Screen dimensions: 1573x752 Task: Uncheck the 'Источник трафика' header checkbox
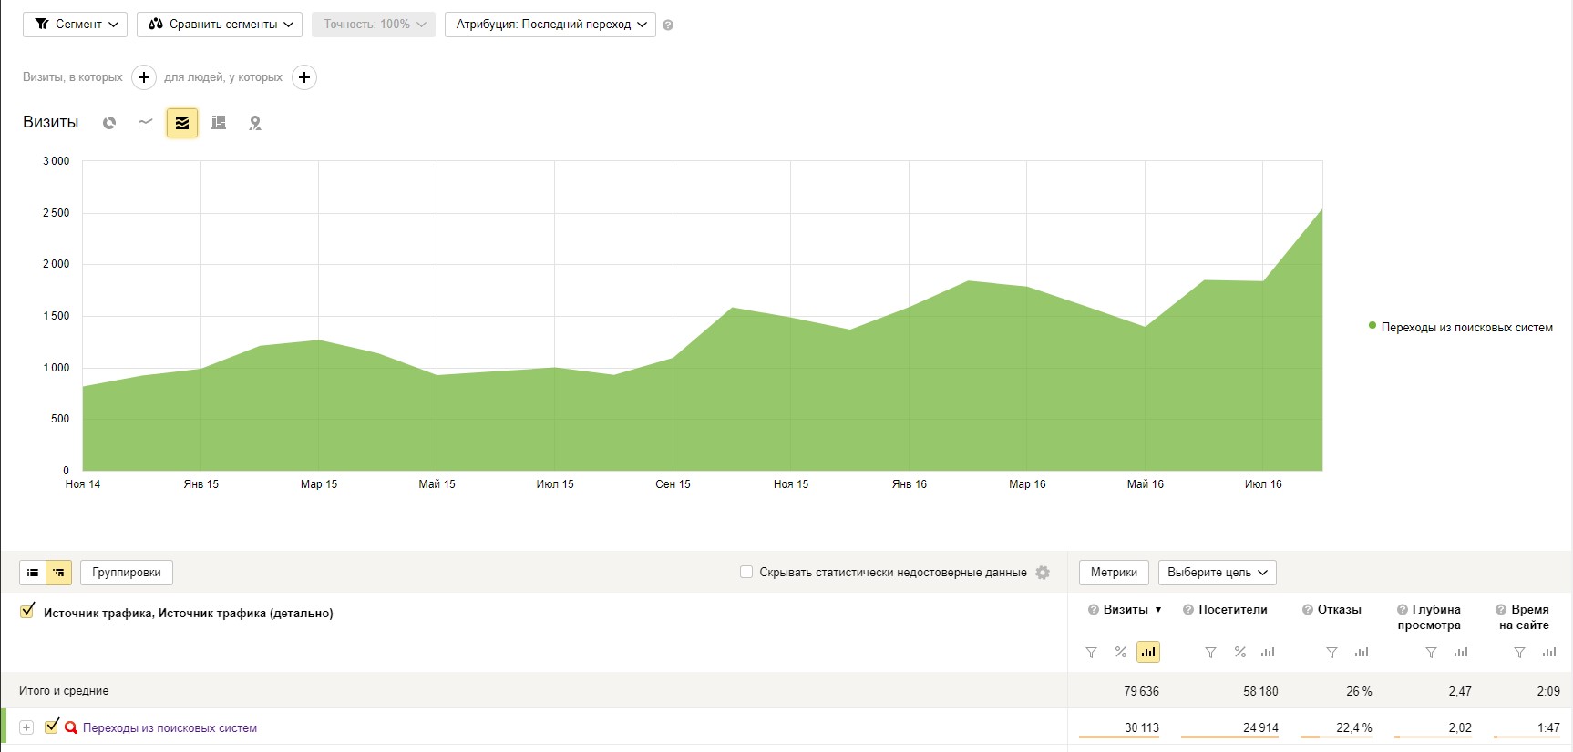[27, 612]
